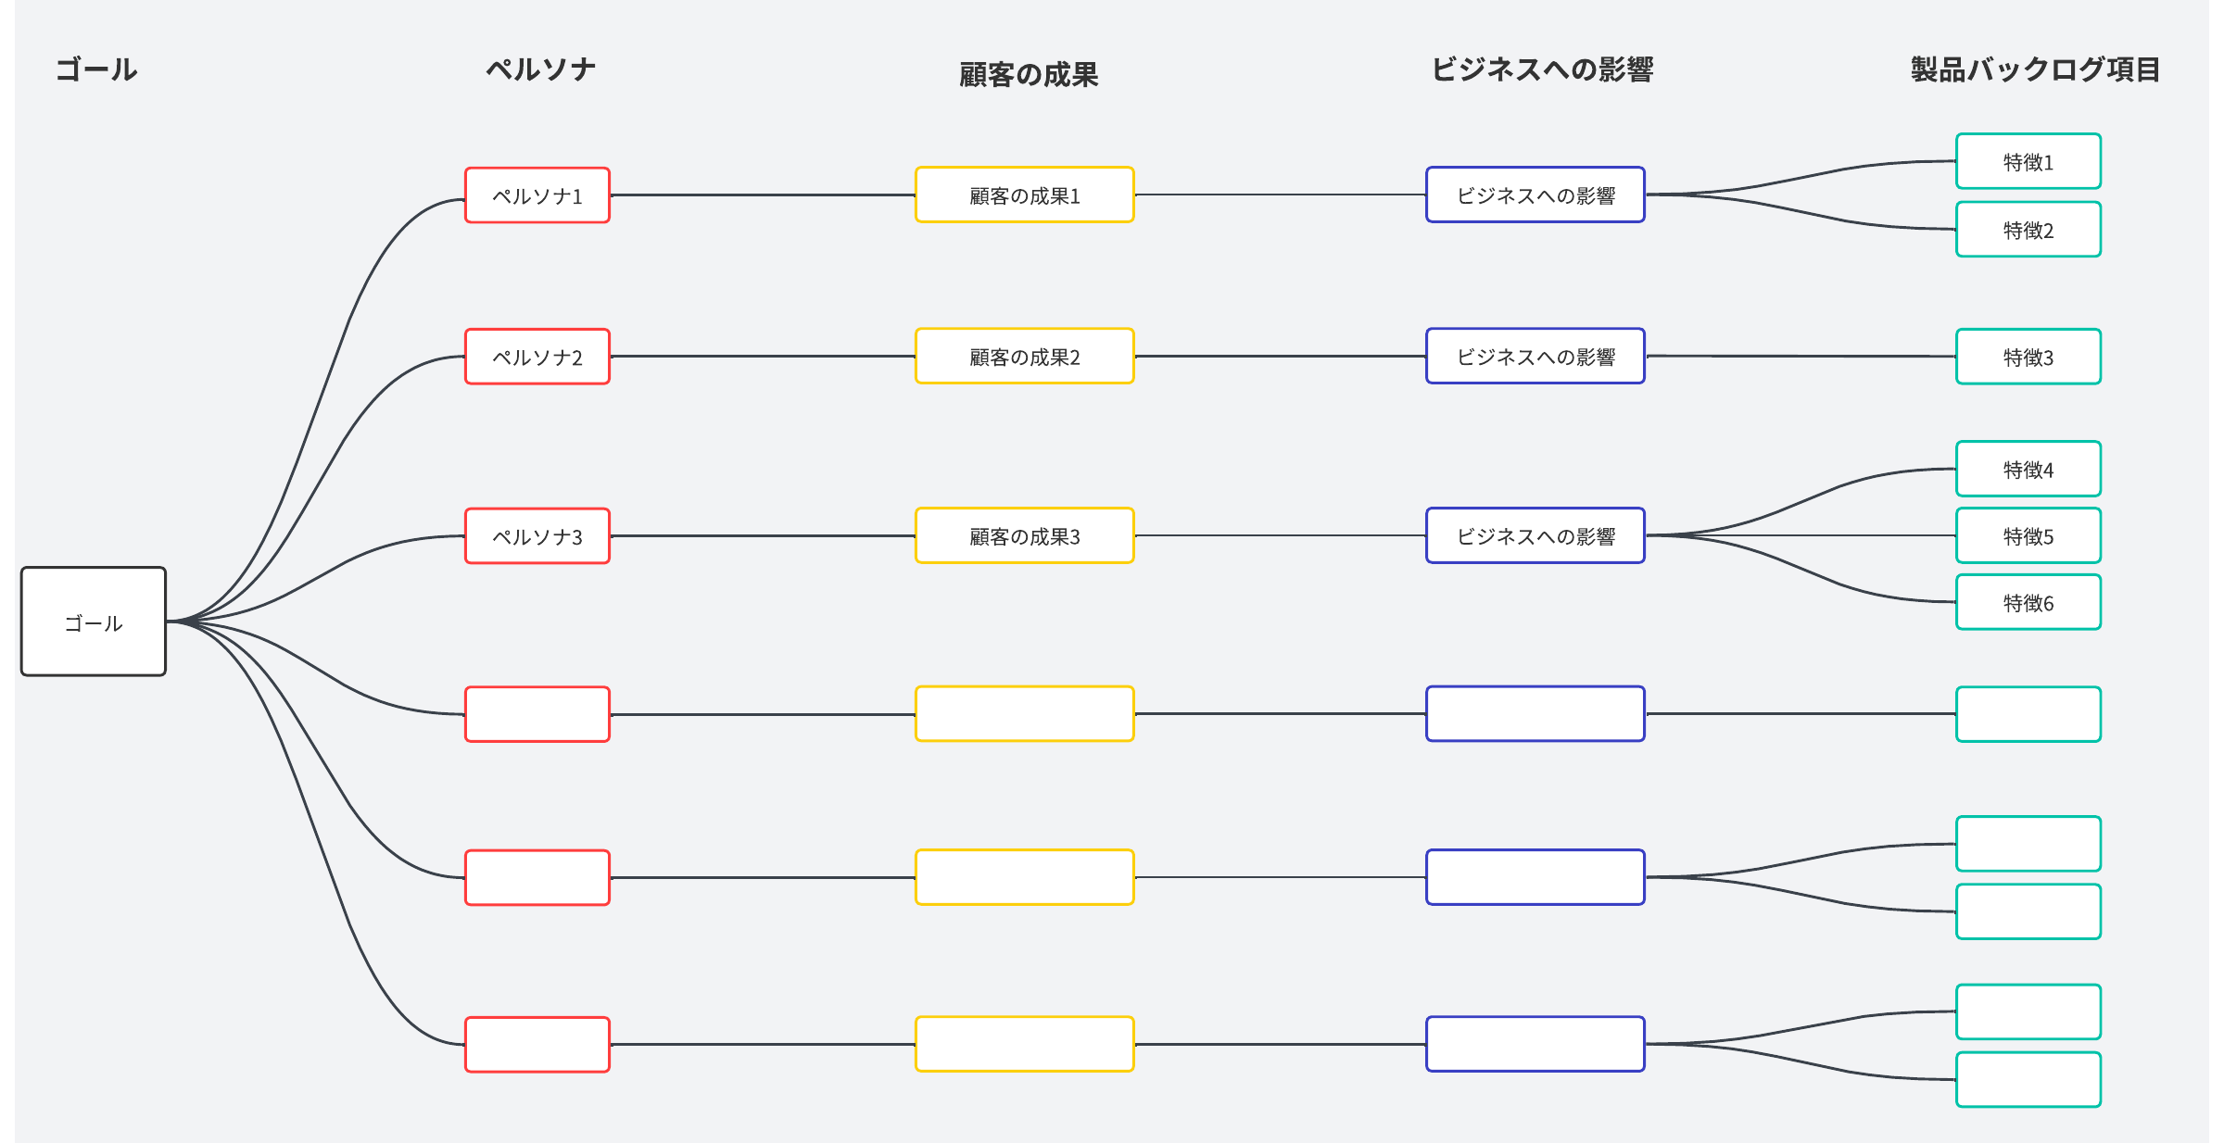The width and height of the screenshot is (2224, 1143).
Task: Pick the ペルソナ3 node
Action: click(537, 536)
